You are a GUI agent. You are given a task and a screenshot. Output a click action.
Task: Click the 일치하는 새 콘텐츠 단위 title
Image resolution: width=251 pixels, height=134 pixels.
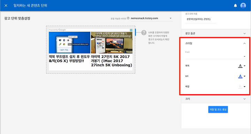(x=30, y=6)
